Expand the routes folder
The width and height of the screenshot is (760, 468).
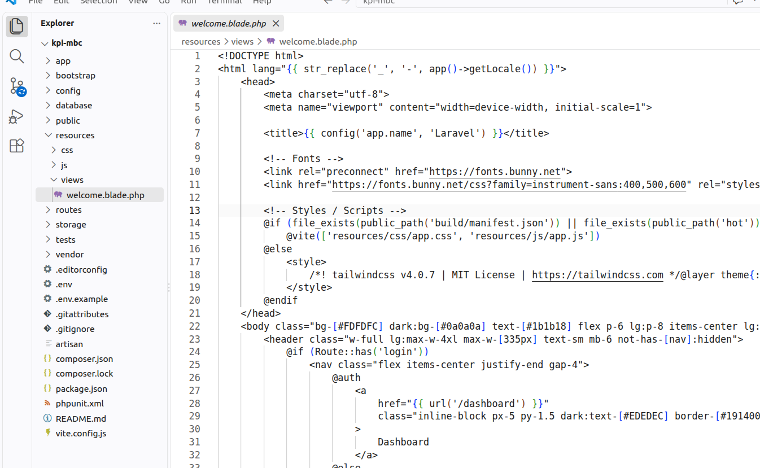click(x=49, y=210)
